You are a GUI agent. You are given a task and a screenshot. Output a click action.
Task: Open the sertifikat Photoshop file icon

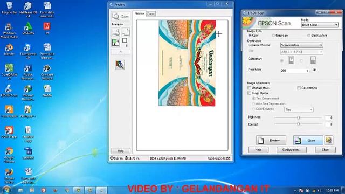tap(28, 153)
